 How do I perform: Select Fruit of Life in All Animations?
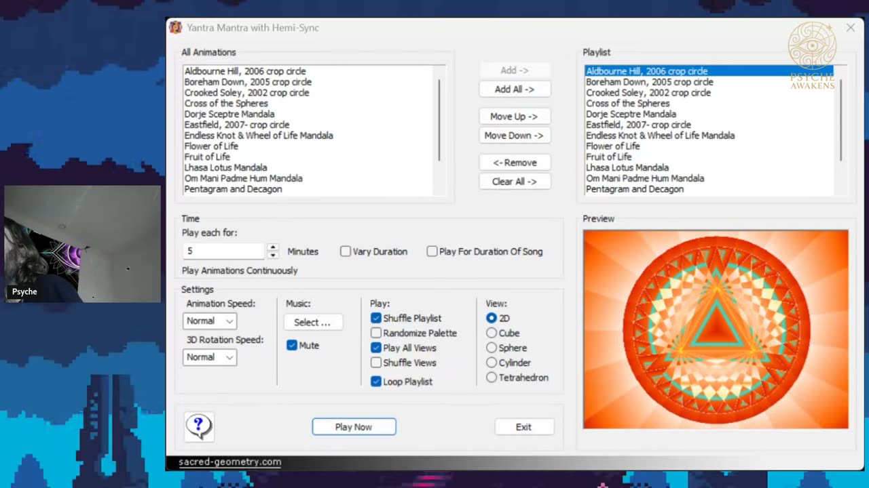click(207, 157)
